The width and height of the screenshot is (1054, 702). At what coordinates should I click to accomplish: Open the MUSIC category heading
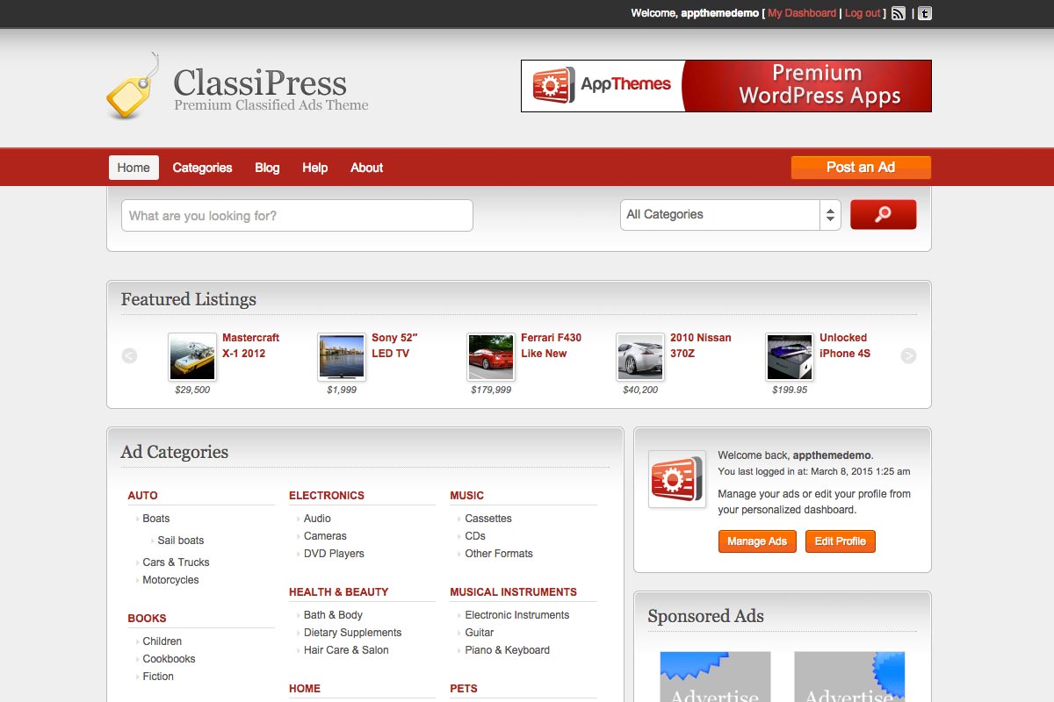467,496
